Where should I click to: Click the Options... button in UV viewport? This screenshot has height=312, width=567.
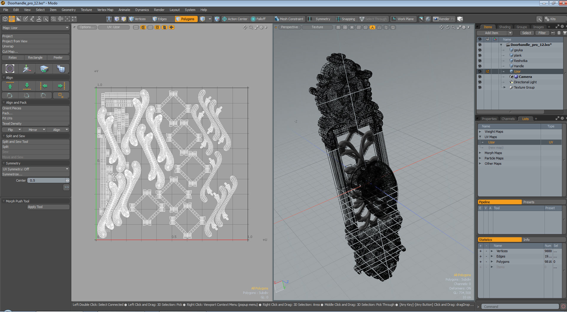pyautogui.click(x=87, y=27)
